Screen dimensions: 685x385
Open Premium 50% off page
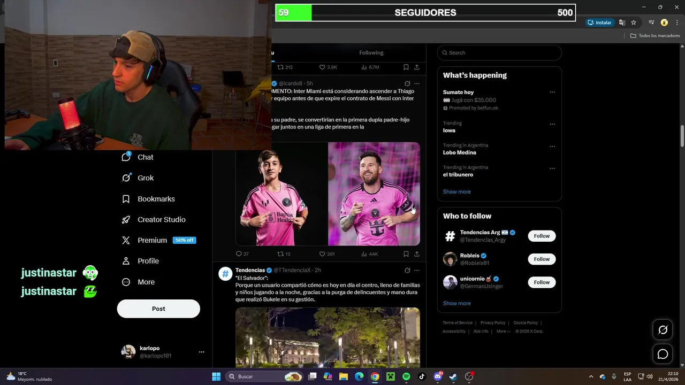[x=159, y=240]
